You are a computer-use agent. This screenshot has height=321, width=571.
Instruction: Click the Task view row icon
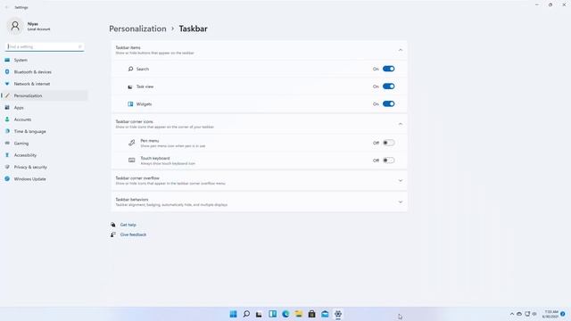click(x=130, y=86)
